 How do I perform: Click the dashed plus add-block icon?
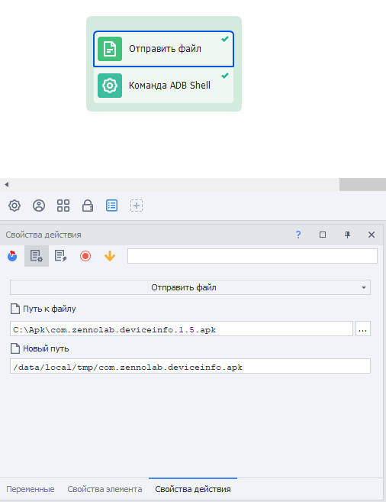pyautogui.click(x=137, y=206)
